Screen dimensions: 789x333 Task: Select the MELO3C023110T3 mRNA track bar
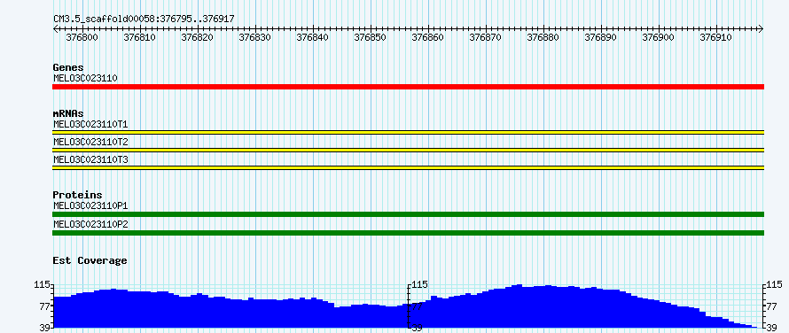point(408,167)
